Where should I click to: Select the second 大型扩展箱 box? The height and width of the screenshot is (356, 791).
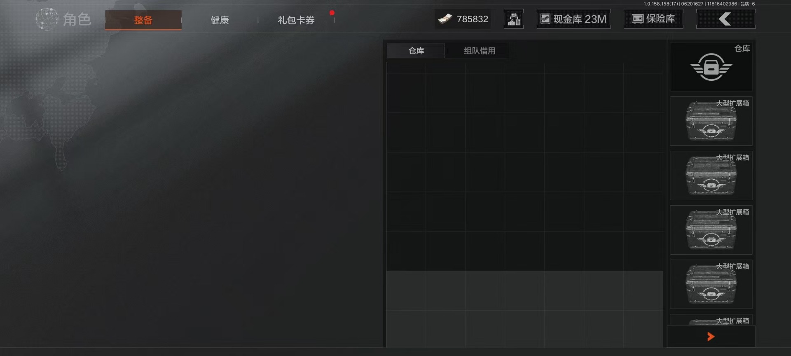(x=711, y=176)
